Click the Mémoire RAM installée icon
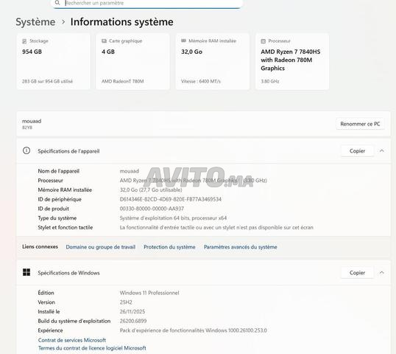The width and height of the screenshot is (396, 354). (183, 41)
